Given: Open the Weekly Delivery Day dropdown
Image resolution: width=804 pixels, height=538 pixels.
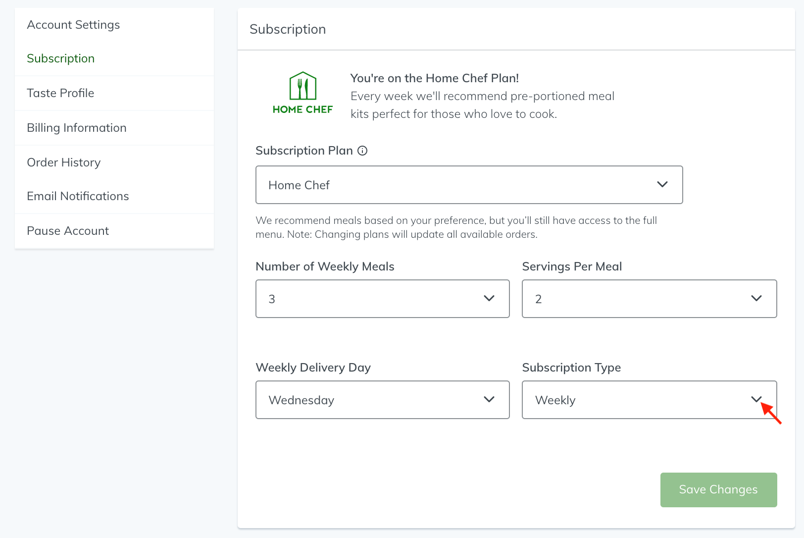Looking at the screenshot, I should 382,400.
